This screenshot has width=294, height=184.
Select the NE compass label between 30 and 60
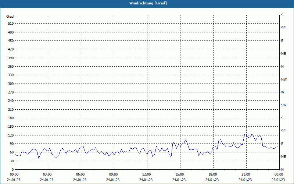[x=283, y=157]
